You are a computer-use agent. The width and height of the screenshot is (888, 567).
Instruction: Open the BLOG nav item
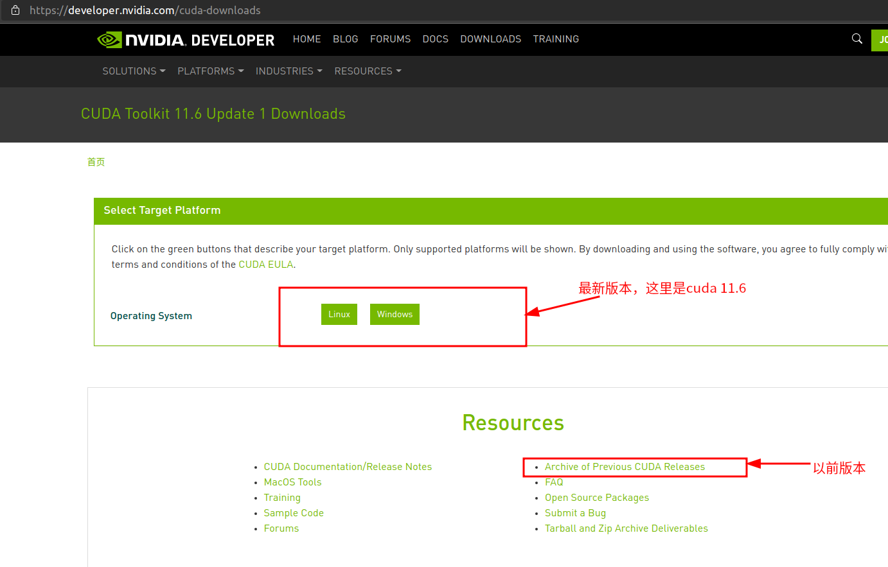tap(346, 39)
